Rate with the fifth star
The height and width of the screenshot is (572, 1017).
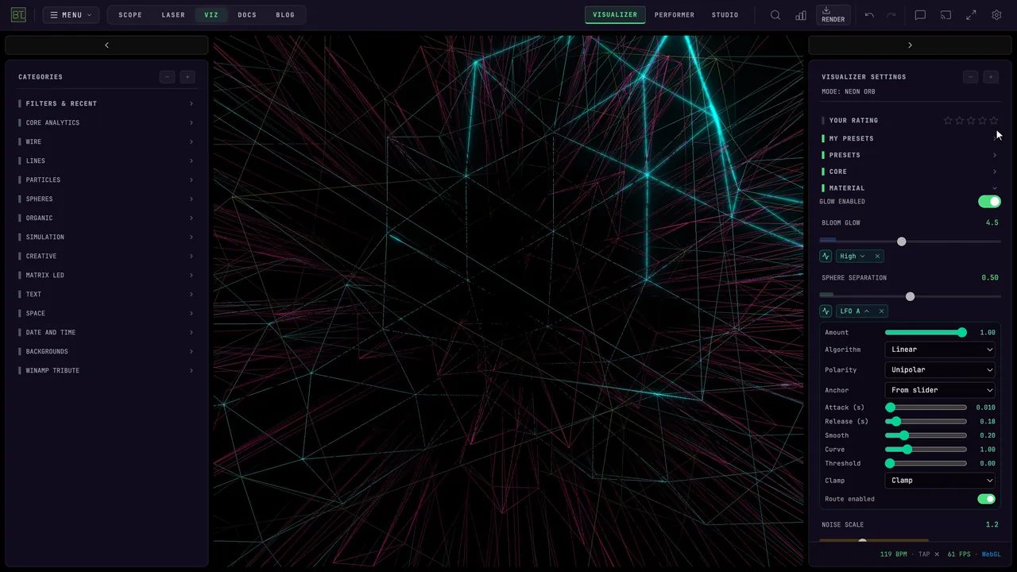click(994, 121)
